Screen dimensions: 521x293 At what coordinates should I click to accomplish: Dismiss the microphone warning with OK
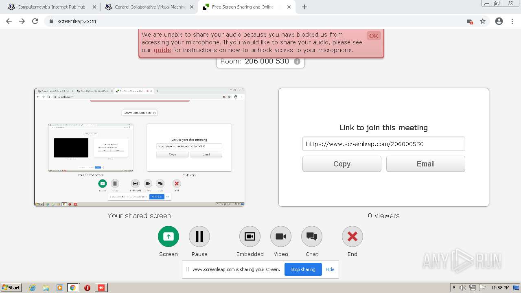[374, 35]
